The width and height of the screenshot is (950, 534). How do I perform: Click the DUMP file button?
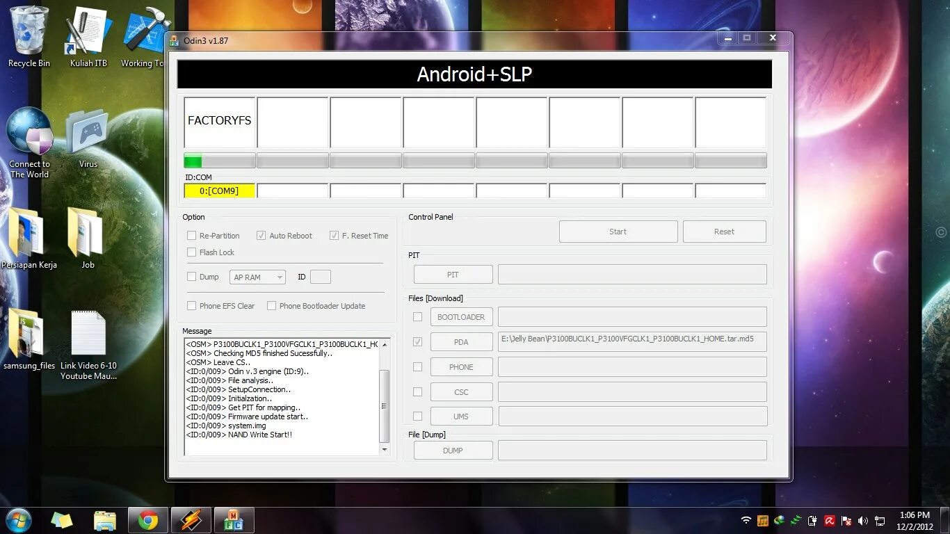pos(453,451)
